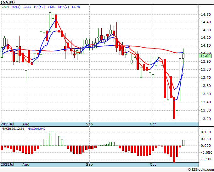This screenshot has height=172, width=214.
Task: Click the 0.050 MACD axis label
Action: tap(206, 139)
